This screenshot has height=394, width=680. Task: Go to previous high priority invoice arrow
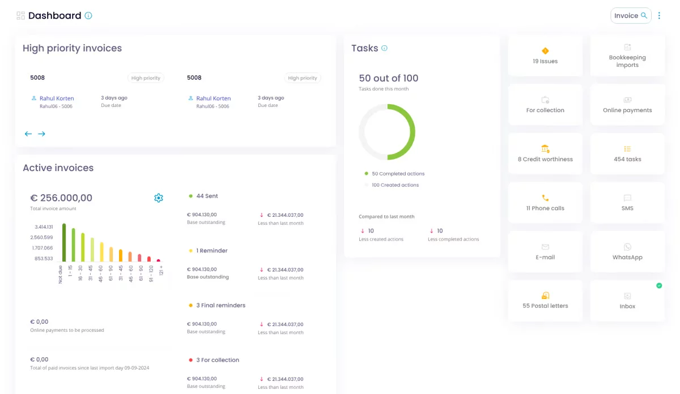28,134
